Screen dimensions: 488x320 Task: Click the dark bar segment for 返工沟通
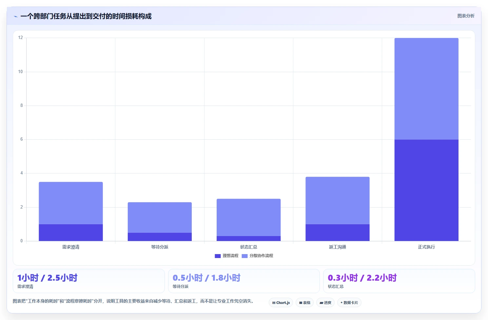(x=338, y=233)
